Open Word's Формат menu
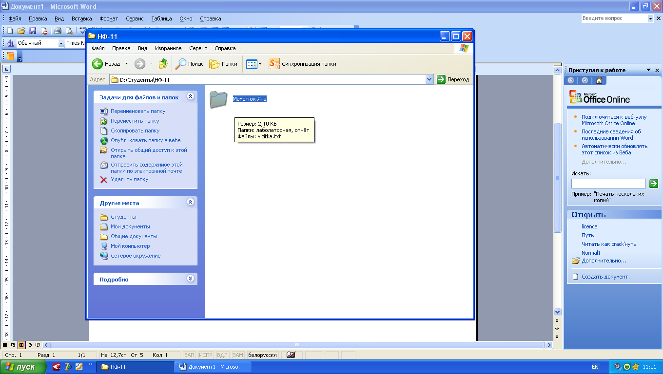Screen dimensions: 663x374 coord(109,19)
